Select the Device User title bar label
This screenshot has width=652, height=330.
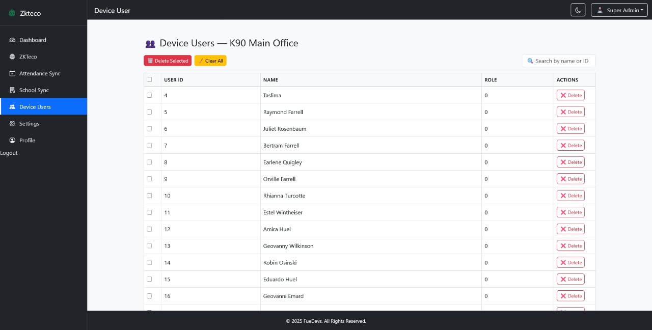[112, 10]
